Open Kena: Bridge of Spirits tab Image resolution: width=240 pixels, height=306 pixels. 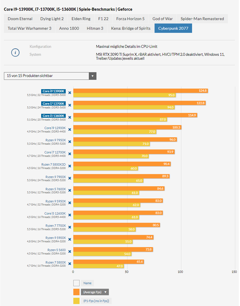coord(131,28)
